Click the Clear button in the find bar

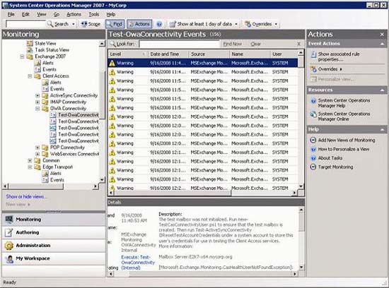(255, 44)
